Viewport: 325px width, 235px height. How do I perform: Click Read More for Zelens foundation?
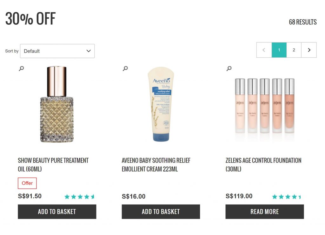click(264, 212)
